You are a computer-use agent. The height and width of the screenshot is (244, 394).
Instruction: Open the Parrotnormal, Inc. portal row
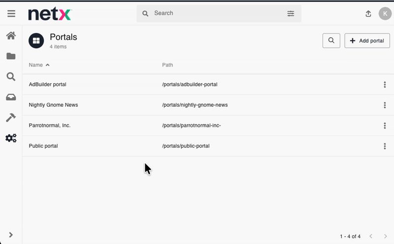point(50,125)
